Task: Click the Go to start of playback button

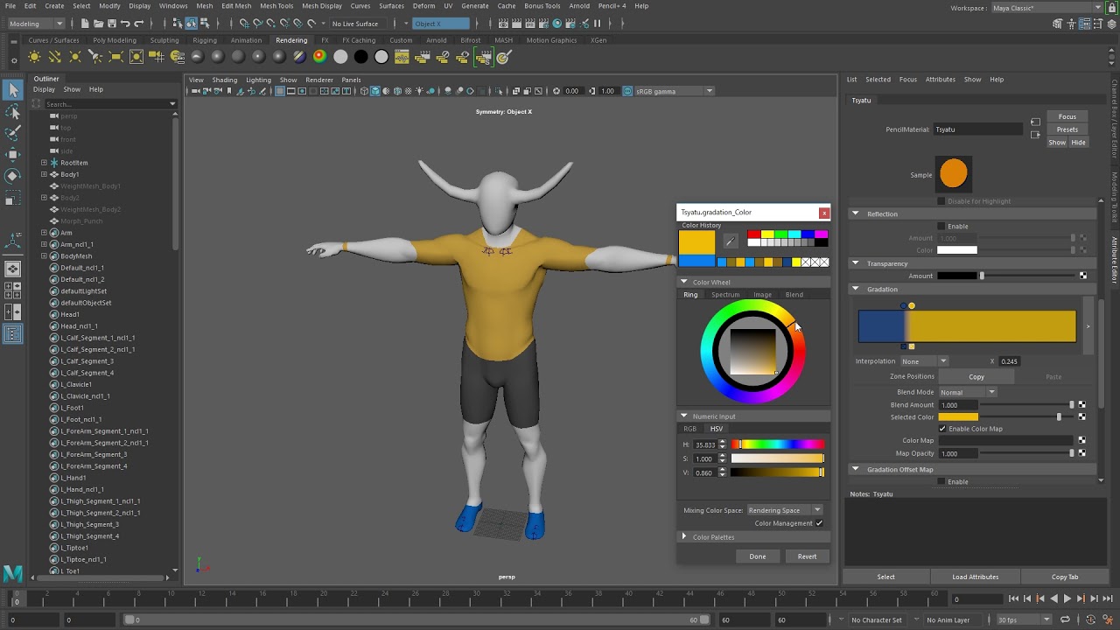Action: (x=1013, y=599)
